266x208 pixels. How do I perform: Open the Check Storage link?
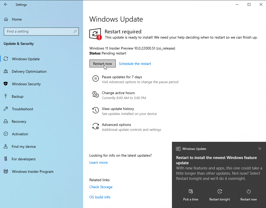point(101,187)
